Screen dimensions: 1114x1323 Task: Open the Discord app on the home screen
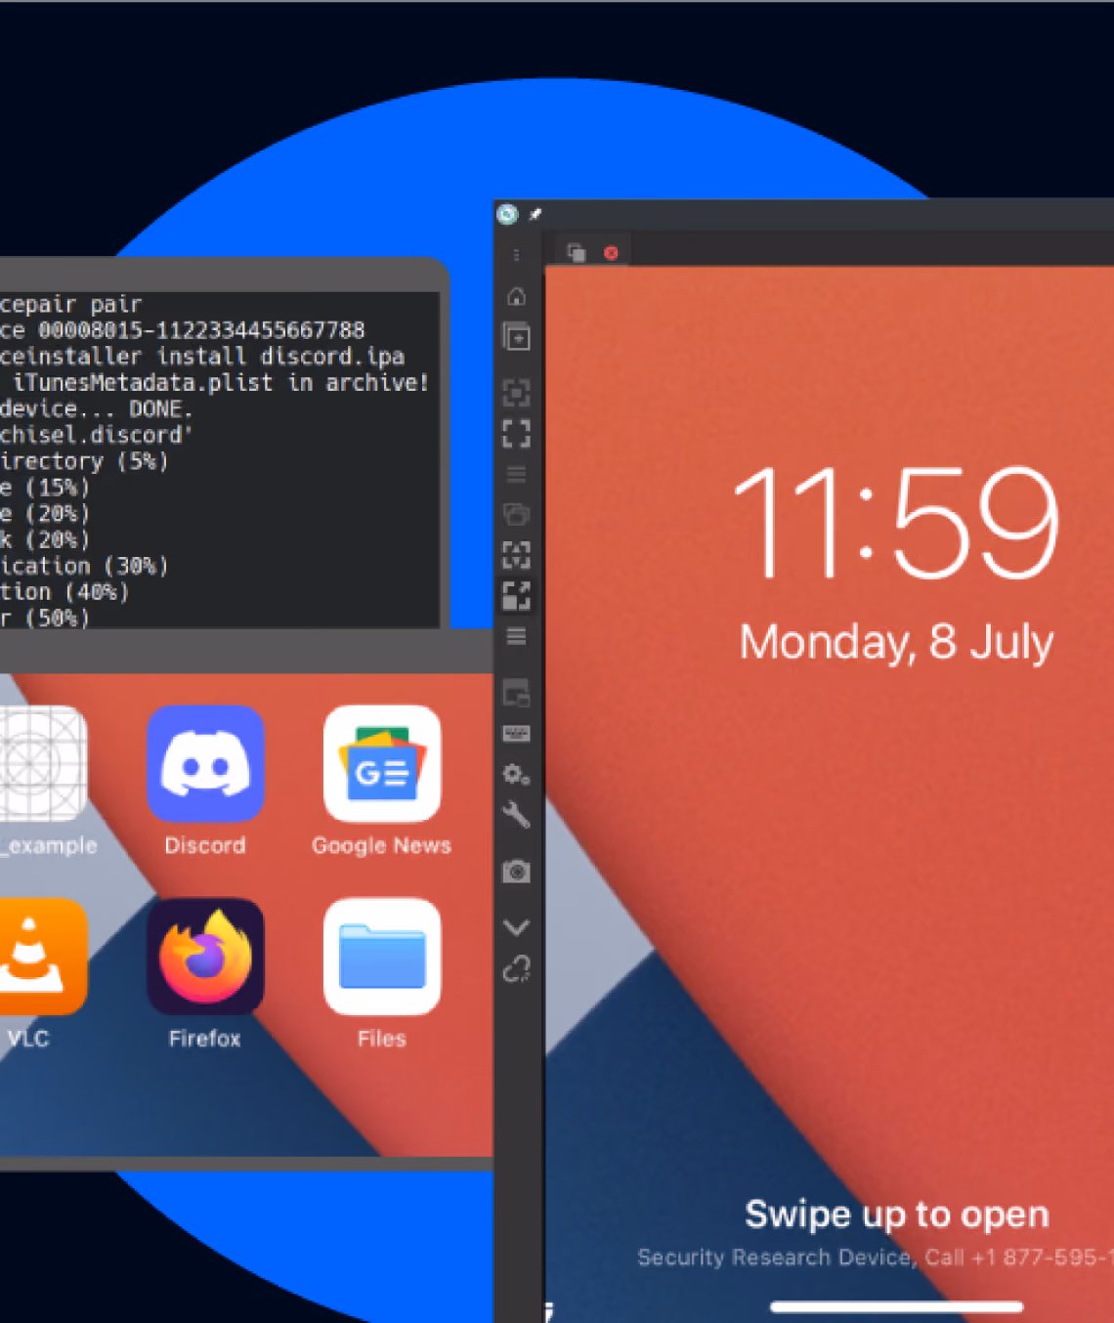[205, 763]
